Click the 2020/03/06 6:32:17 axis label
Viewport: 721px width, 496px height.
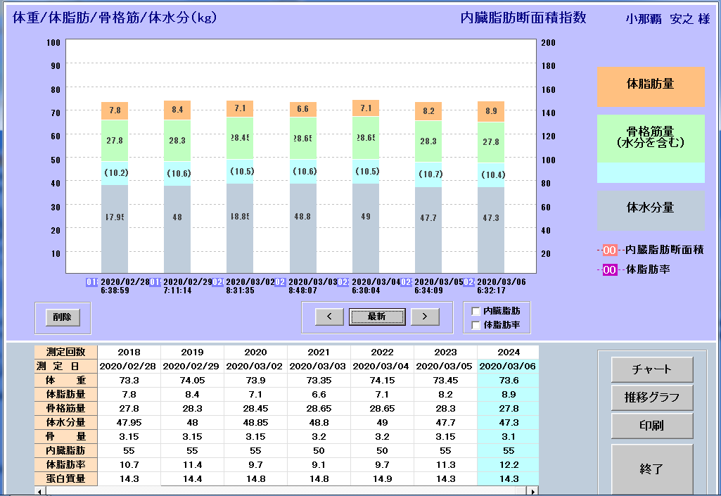502,286
